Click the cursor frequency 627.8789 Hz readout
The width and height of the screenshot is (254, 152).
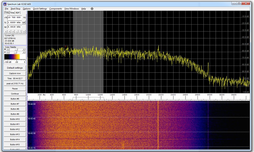(x=10, y=38)
